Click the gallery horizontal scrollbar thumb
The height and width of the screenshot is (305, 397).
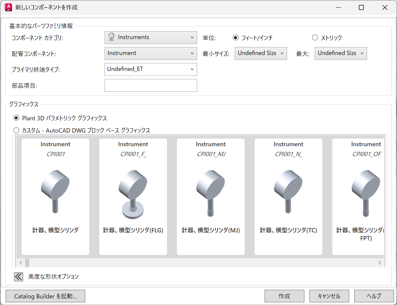27,263
